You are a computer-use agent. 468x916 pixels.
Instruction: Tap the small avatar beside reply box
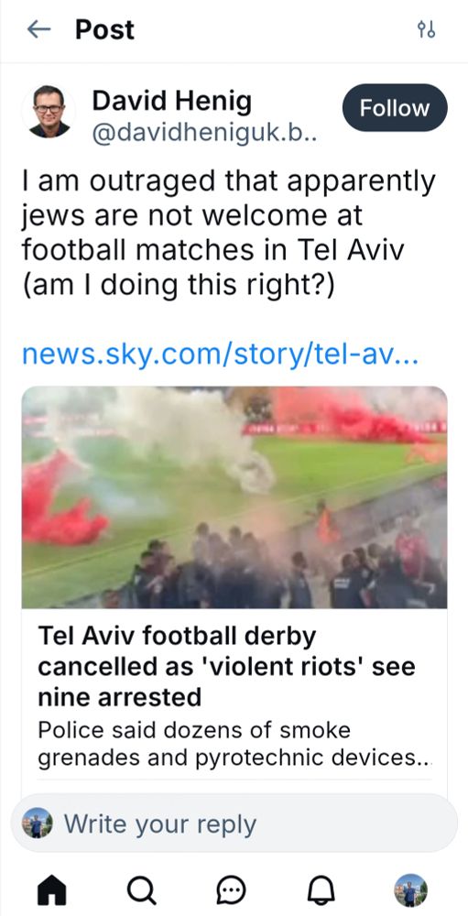coord(38,823)
